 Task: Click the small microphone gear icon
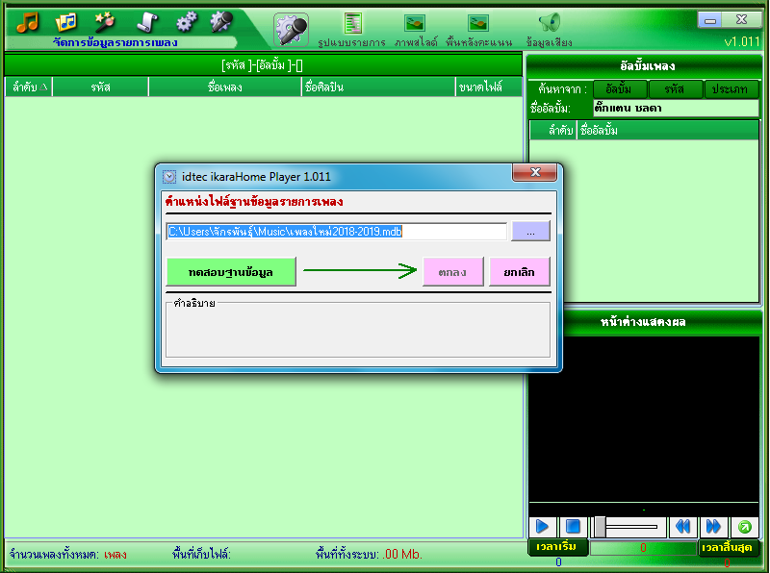221,21
